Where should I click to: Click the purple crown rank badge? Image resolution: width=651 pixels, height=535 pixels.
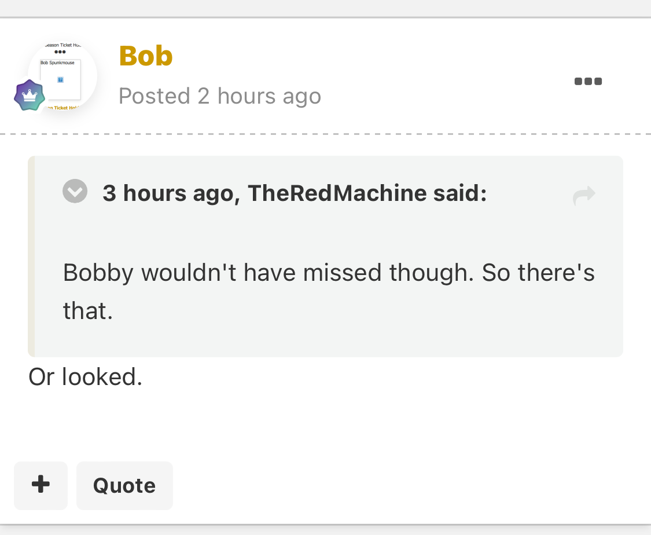[x=30, y=96]
